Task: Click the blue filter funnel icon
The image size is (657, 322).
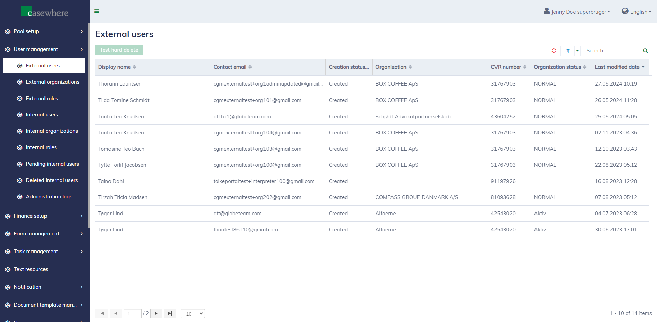Action: 568,51
